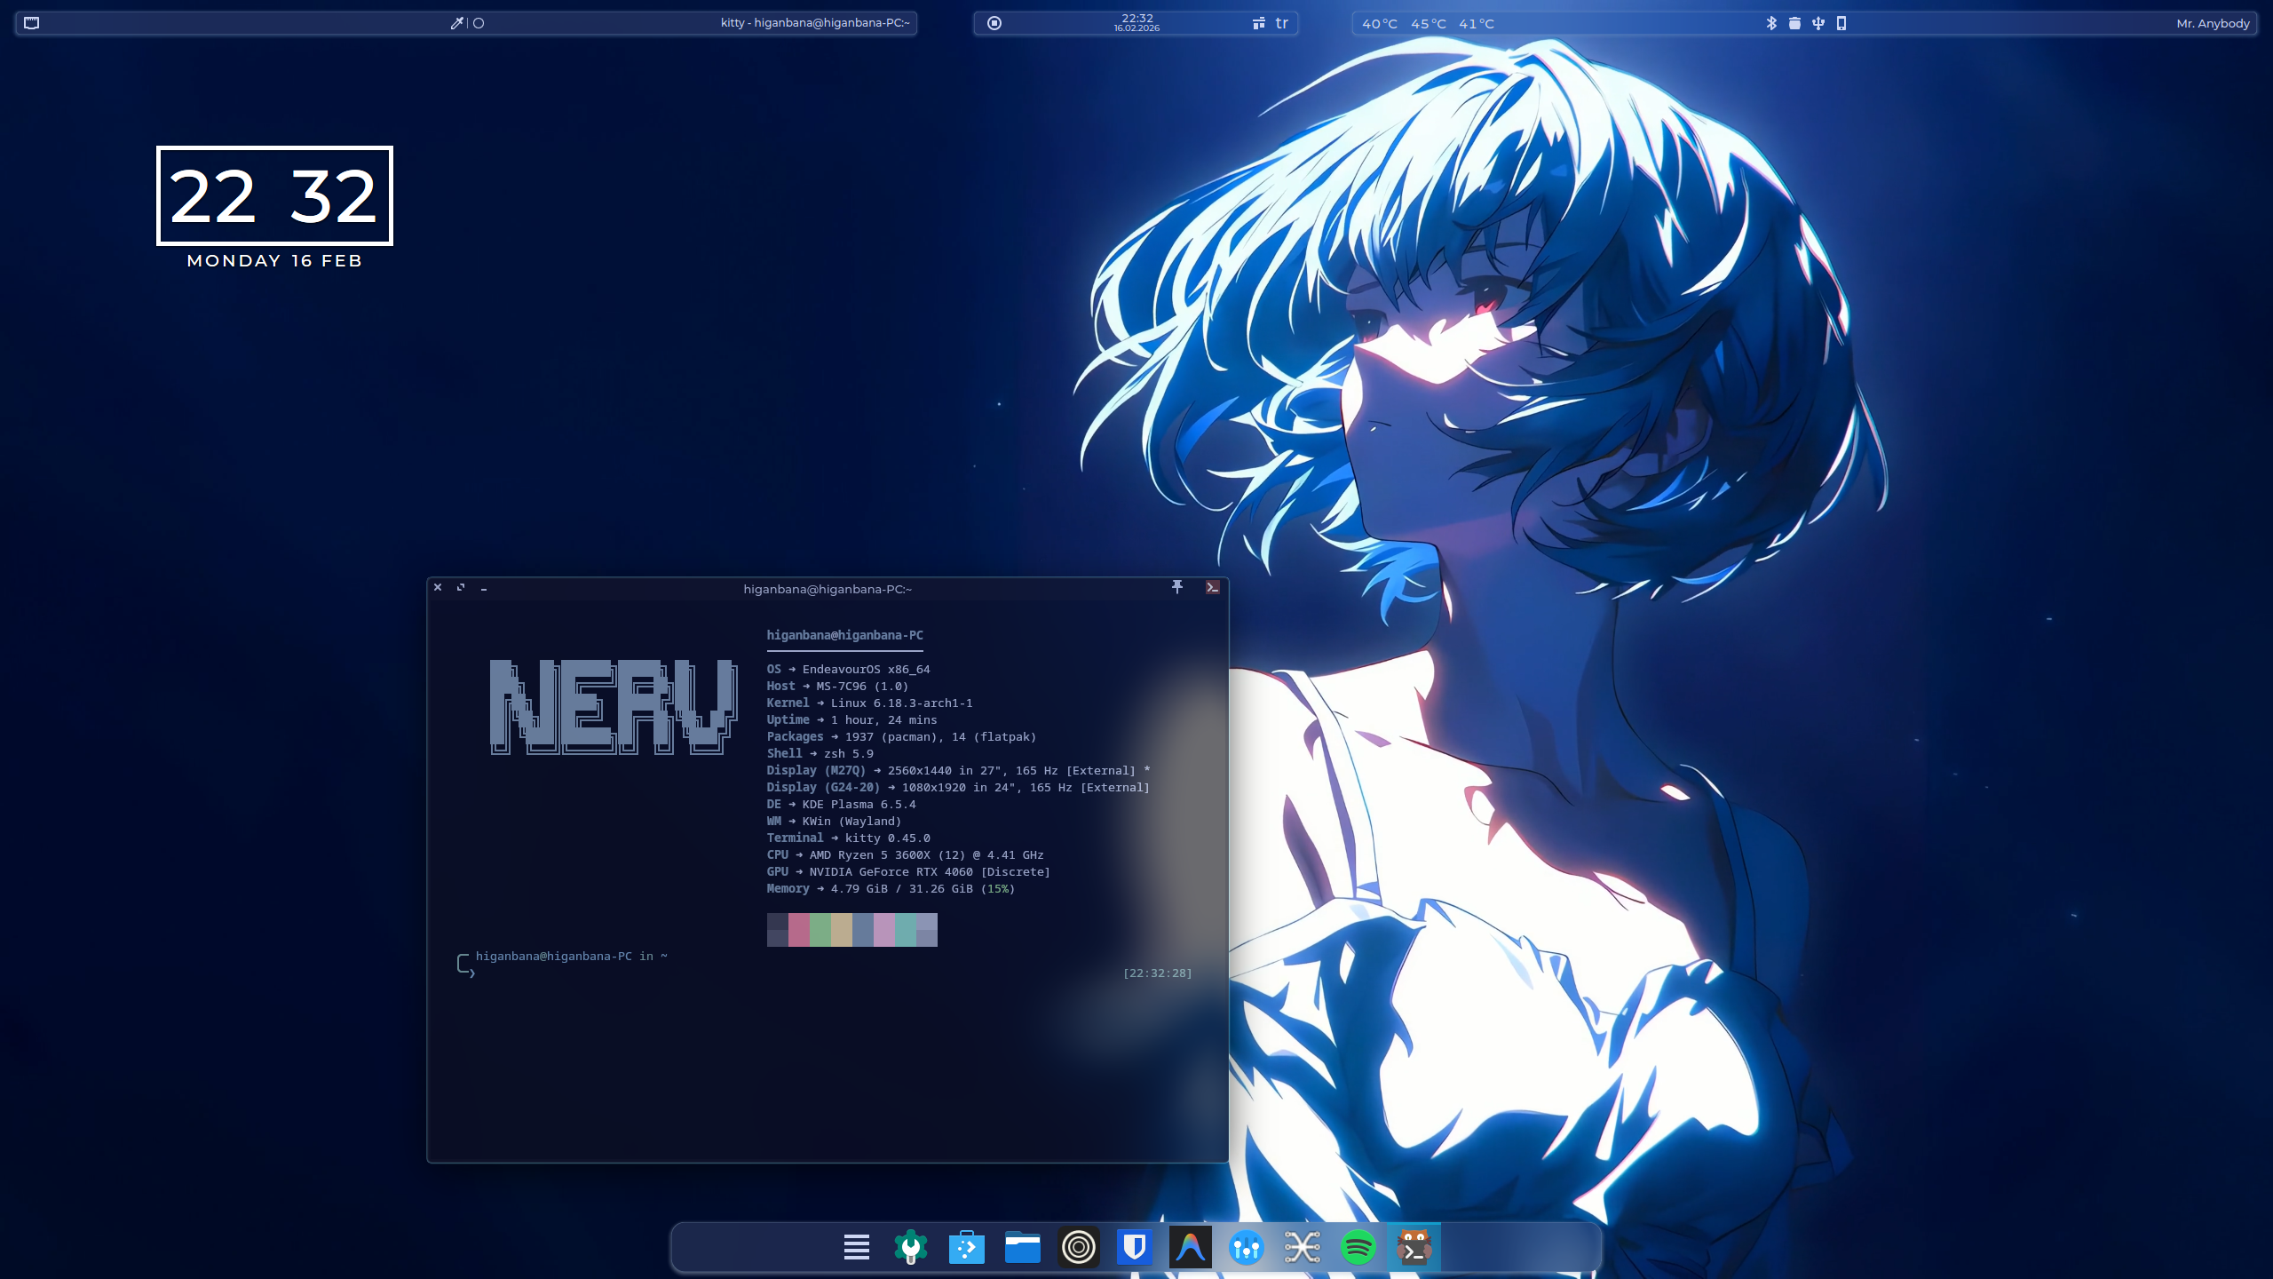Click the large 22 32 desktop clock widget
Image resolution: width=2273 pixels, height=1279 pixels.
coord(274,195)
